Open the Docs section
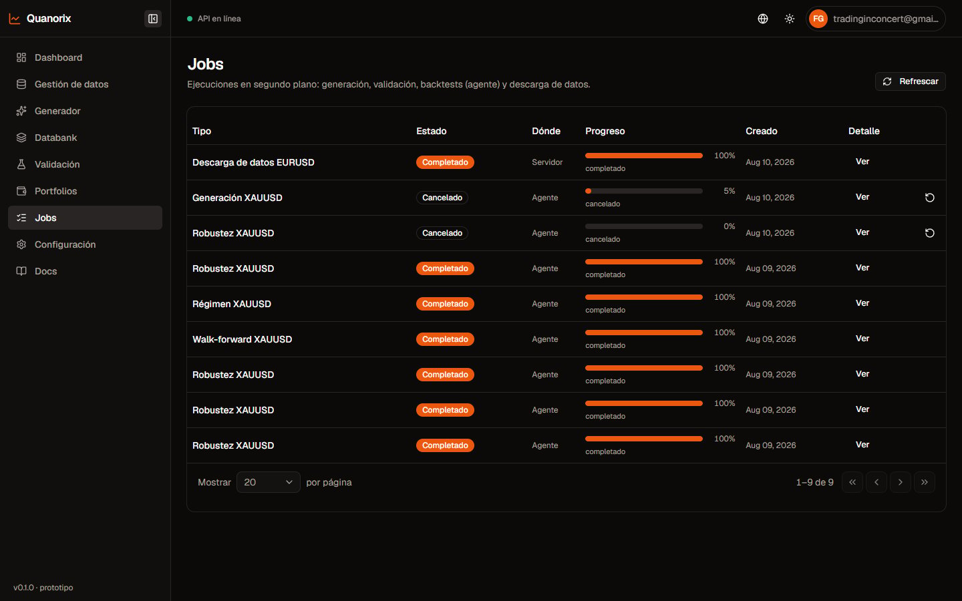 (x=85, y=271)
